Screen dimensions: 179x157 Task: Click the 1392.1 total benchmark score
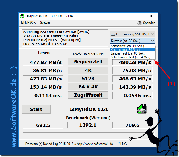[x=88, y=125]
